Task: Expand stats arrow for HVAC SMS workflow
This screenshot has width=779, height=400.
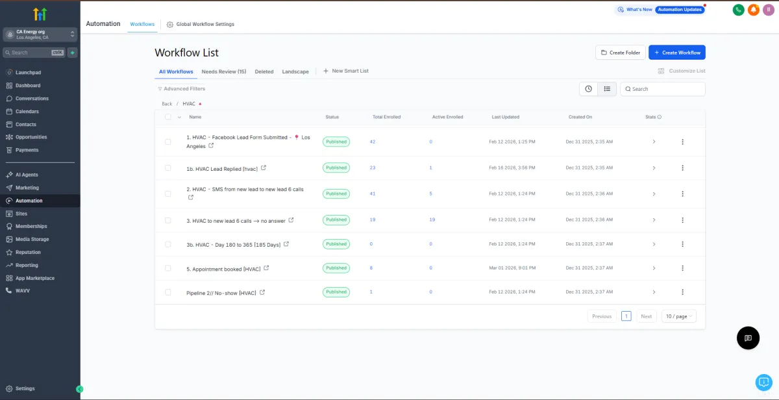Action: 654,194
